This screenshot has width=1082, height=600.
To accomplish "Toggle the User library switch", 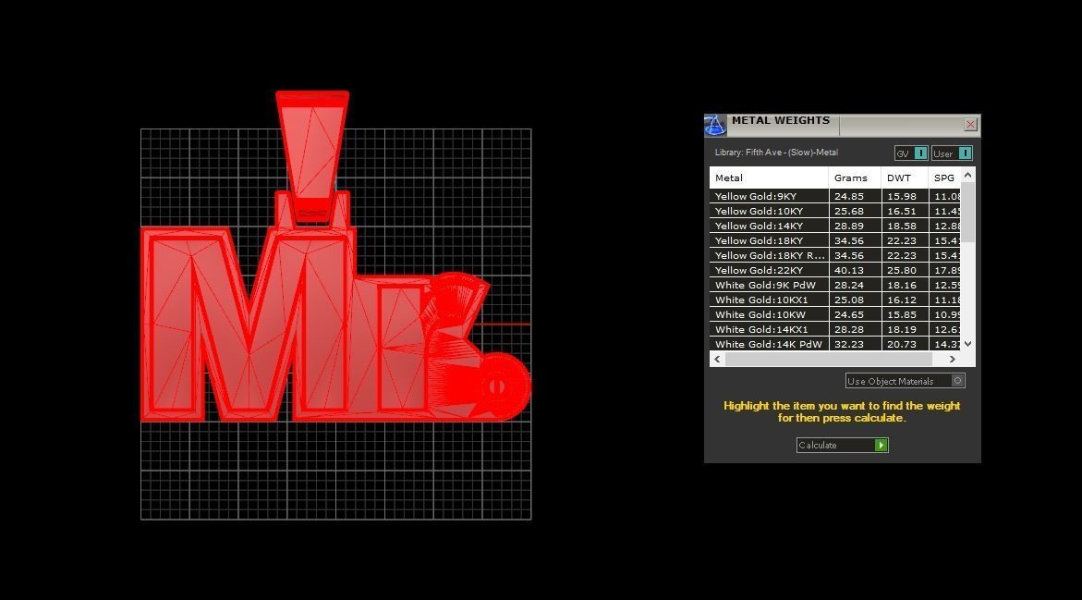I will tap(952, 153).
